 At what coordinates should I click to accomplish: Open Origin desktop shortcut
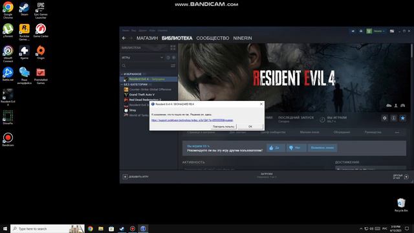pos(41,52)
